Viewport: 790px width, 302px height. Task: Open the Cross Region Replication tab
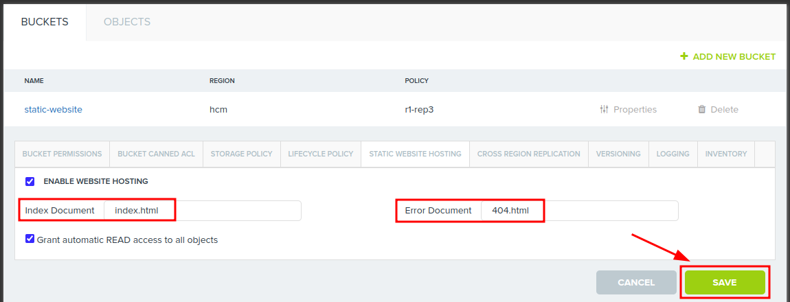pos(528,154)
